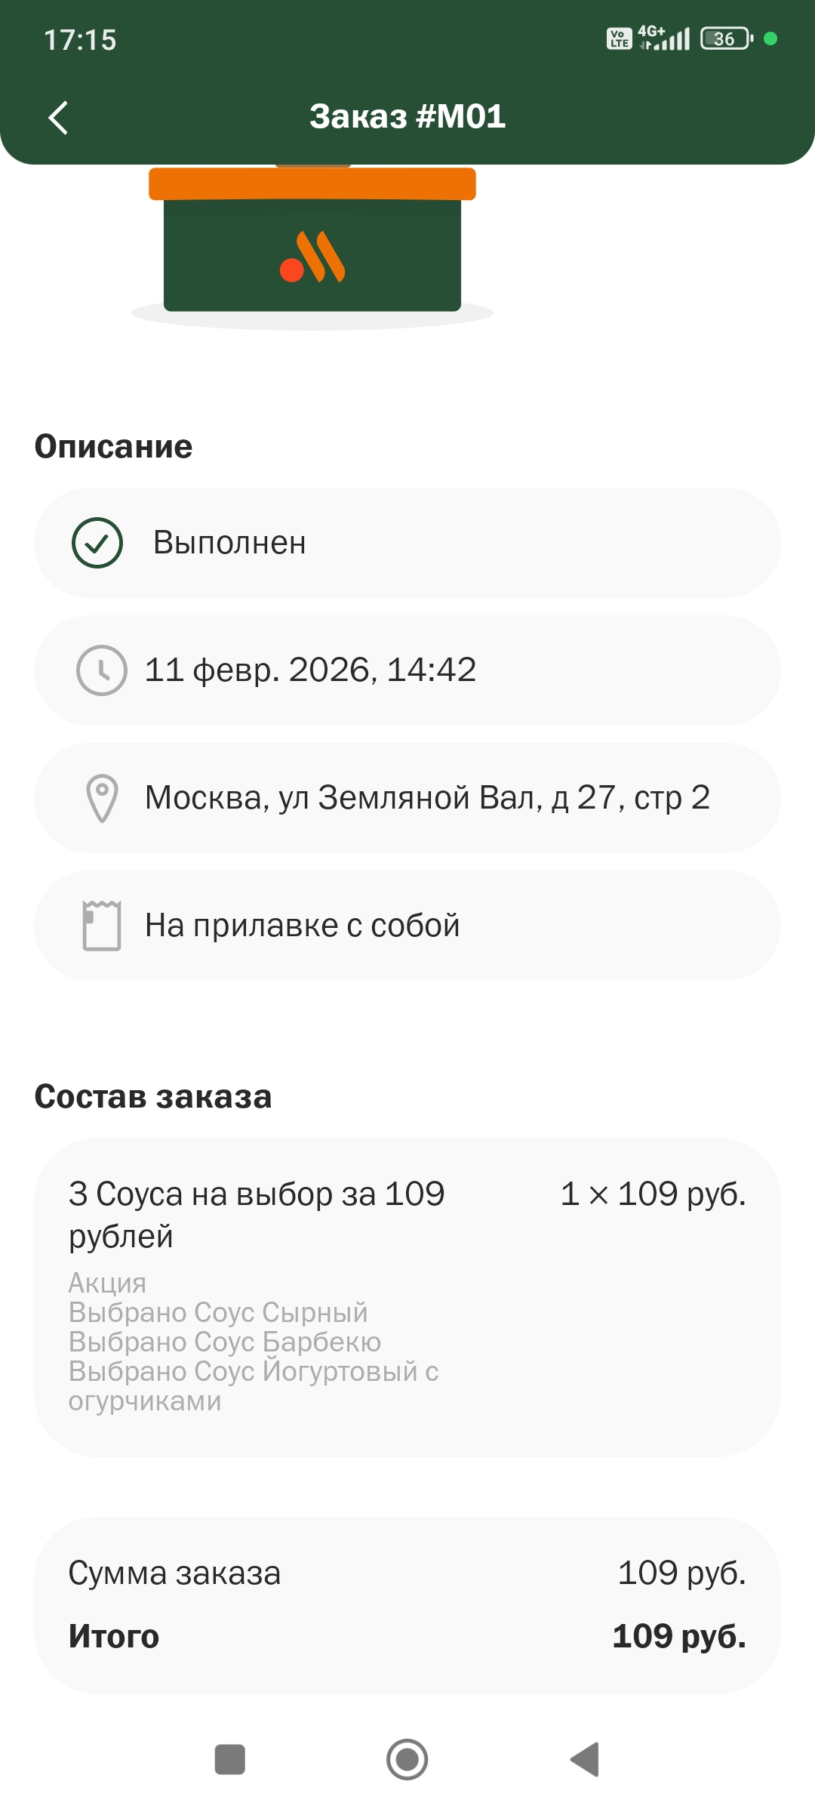Go home via the circle navigation button
815x1812 pixels.
coord(407,1760)
